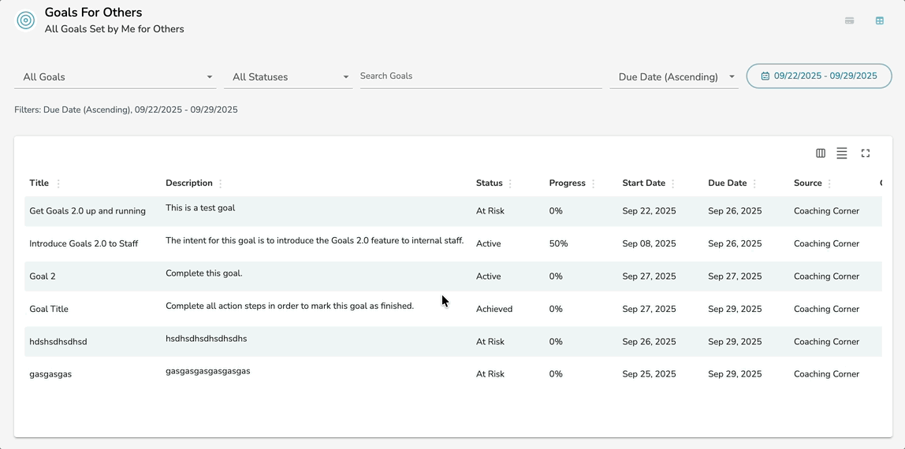Open the Introduce Goals 2.0 to Staff row

pyautogui.click(x=84, y=244)
